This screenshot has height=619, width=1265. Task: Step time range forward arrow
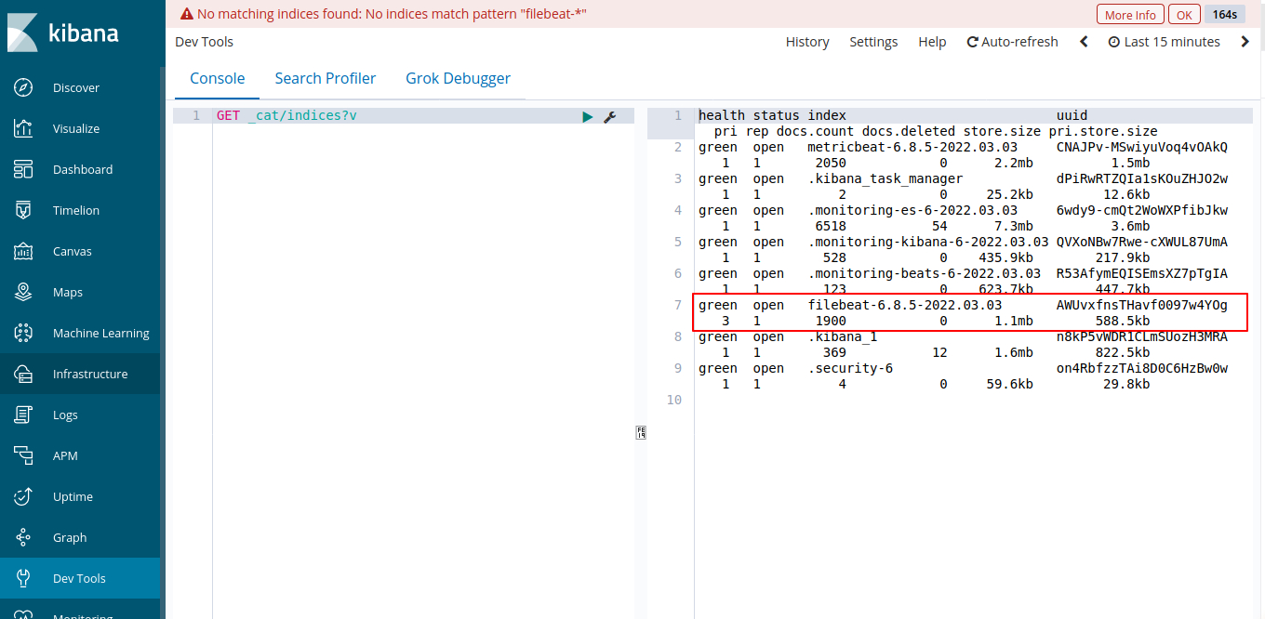pyautogui.click(x=1245, y=42)
